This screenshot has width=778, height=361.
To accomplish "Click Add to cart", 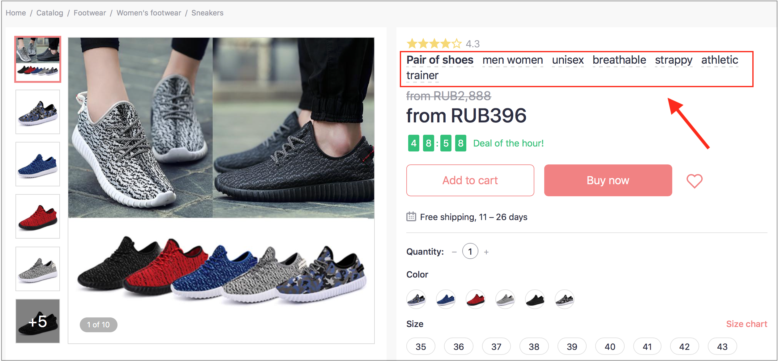I will click(x=470, y=180).
